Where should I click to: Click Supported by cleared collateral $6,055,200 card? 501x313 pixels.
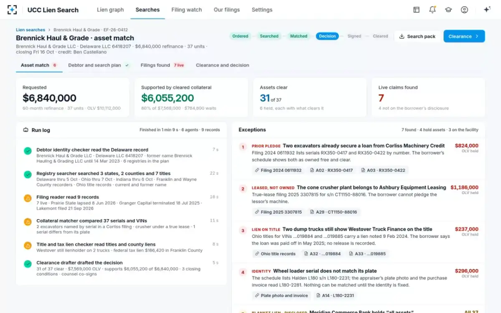tap(191, 97)
